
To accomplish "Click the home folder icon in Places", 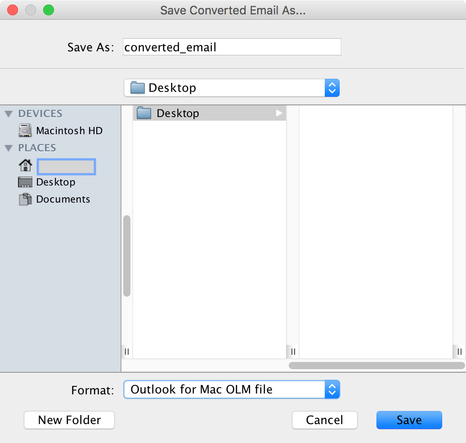I will (x=25, y=166).
